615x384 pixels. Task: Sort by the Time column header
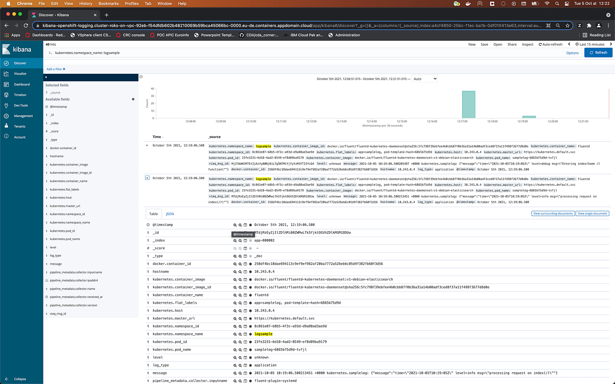click(157, 137)
